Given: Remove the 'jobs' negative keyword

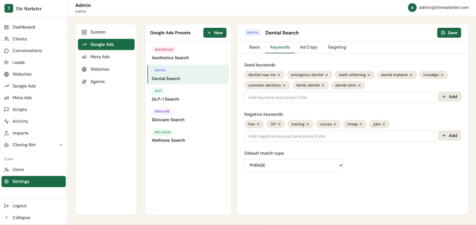Looking at the screenshot, I should coord(384,124).
